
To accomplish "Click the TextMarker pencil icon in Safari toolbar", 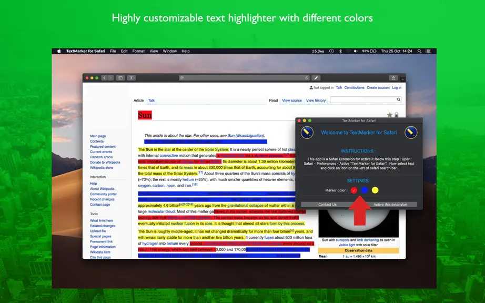I will (x=316, y=78).
